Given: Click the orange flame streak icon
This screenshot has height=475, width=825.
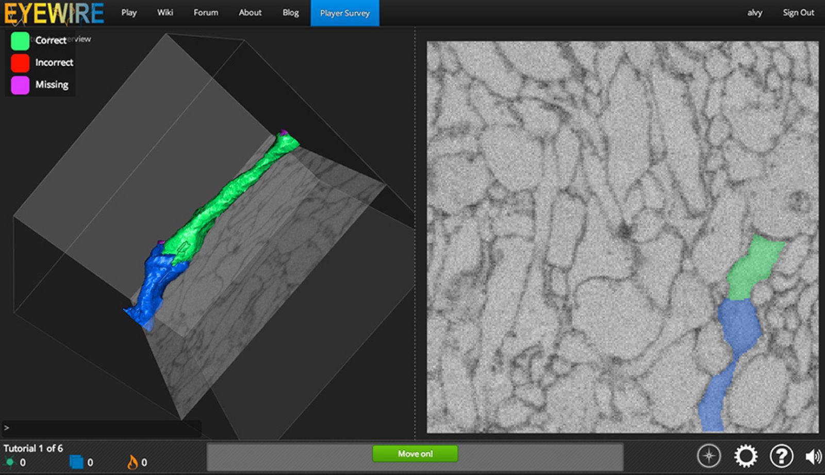Looking at the screenshot, I should [x=133, y=462].
